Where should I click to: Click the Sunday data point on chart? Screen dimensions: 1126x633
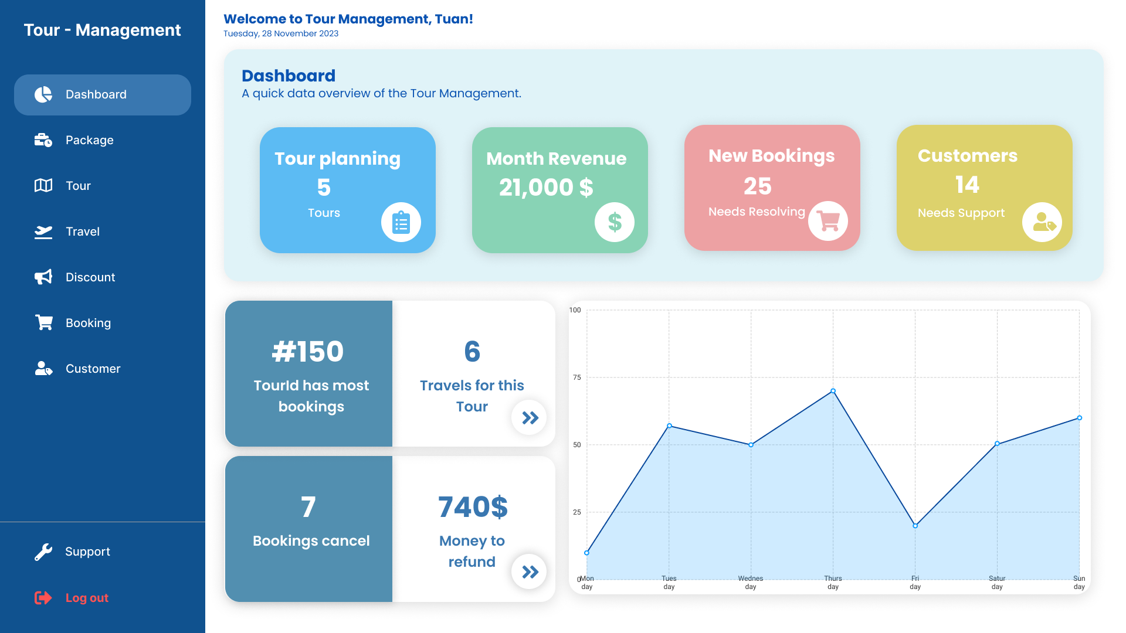[x=1079, y=418]
